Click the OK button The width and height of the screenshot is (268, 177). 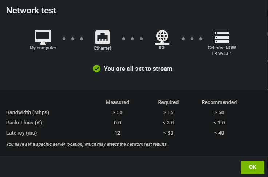pos(253,167)
